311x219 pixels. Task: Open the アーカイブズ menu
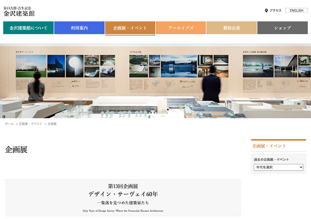click(181, 28)
